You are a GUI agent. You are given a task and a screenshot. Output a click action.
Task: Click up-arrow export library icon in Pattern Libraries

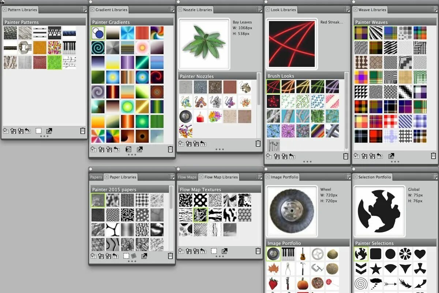(x=14, y=131)
